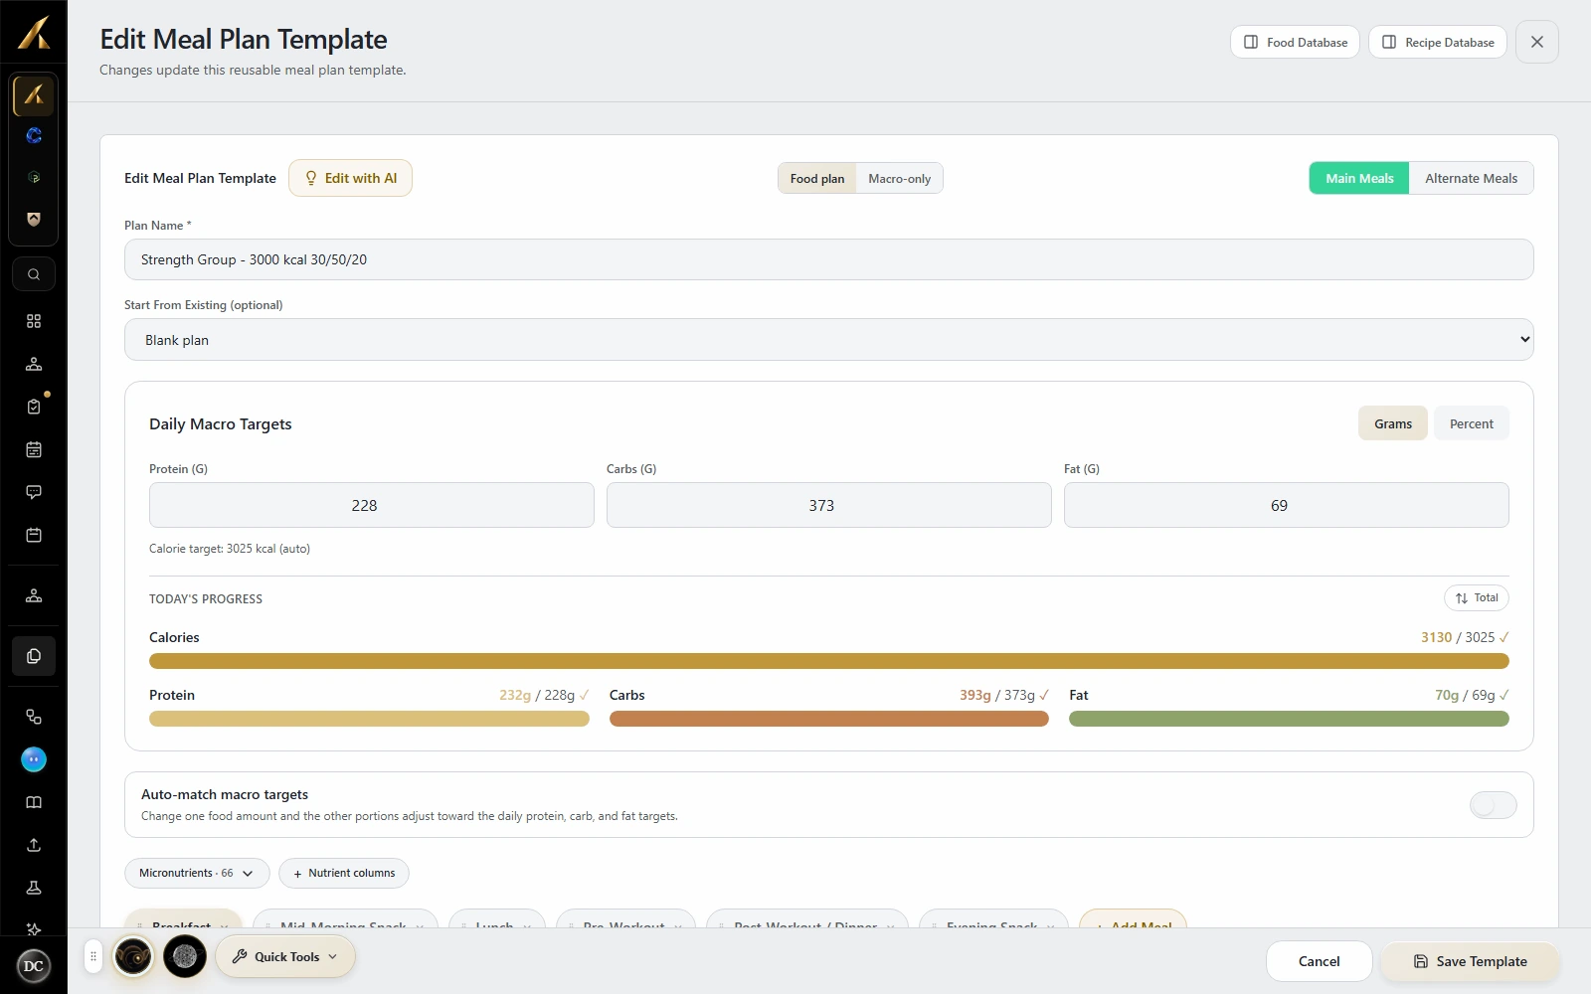
Task: Open the Quick Tools dropdown
Action: pos(285,957)
